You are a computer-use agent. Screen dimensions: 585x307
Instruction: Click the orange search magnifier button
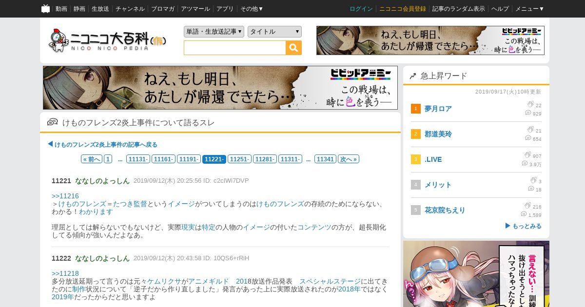coord(293,48)
